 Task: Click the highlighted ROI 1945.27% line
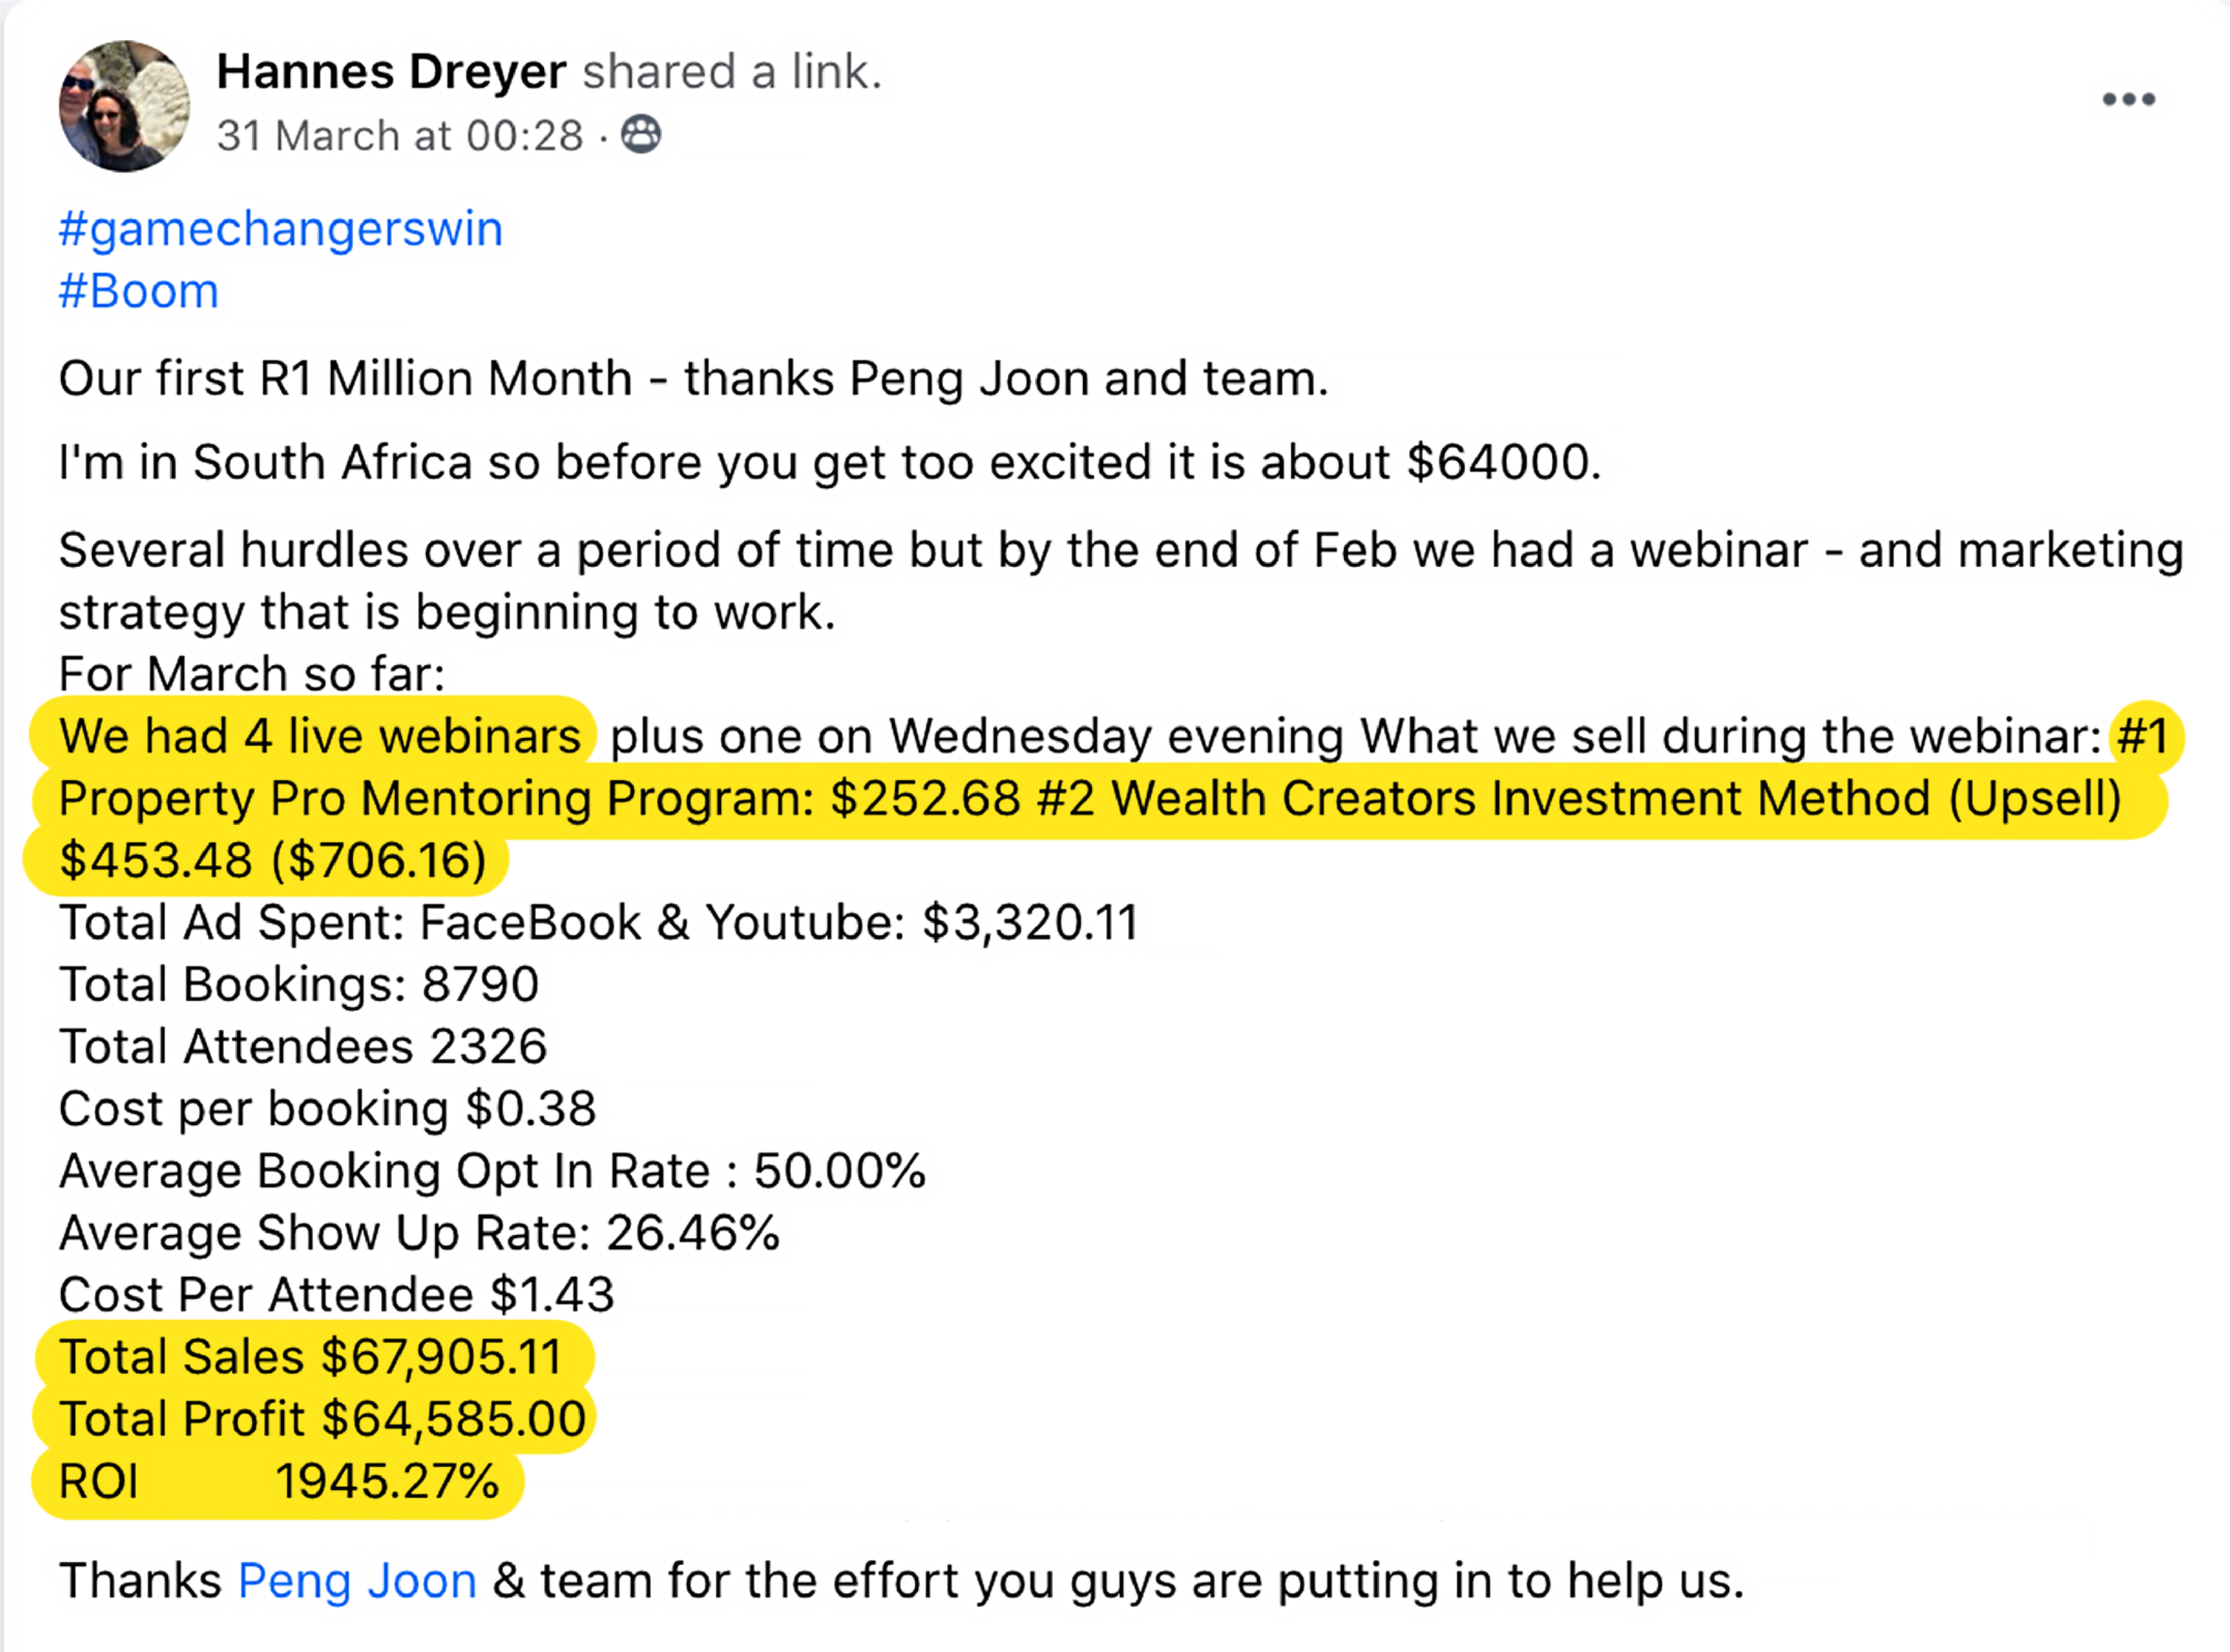point(278,1481)
